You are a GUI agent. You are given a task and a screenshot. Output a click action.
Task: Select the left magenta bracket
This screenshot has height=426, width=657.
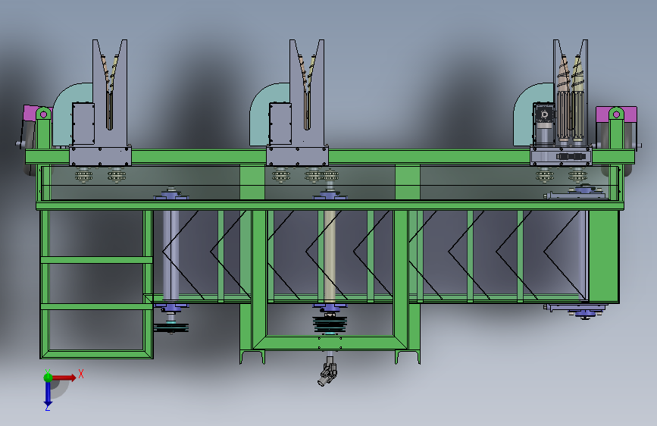[x=30, y=112]
